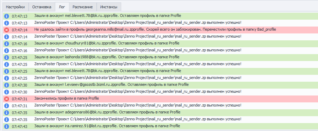The image size is (318, 131).
Task: Click timestamp 07:47:30 on l.evseev row
Action: tap(19, 85)
